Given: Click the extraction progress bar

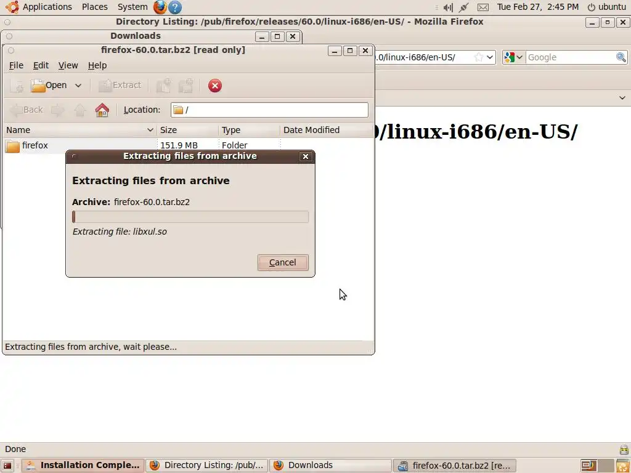Looking at the screenshot, I should [190, 217].
